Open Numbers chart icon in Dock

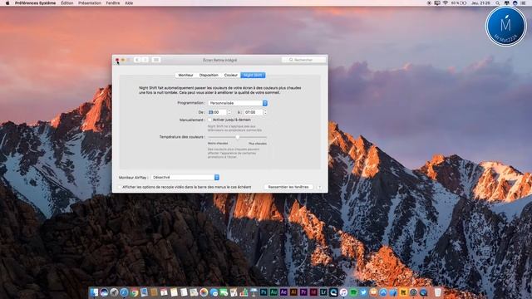point(244,292)
